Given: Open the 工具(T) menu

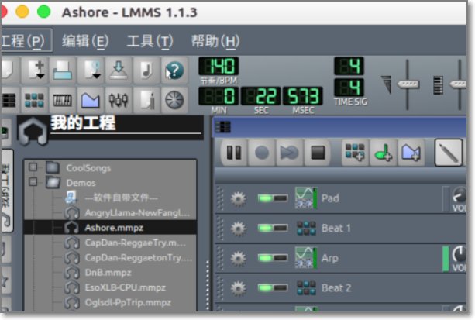Looking at the screenshot, I should pyautogui.click(x=150, y=40).
